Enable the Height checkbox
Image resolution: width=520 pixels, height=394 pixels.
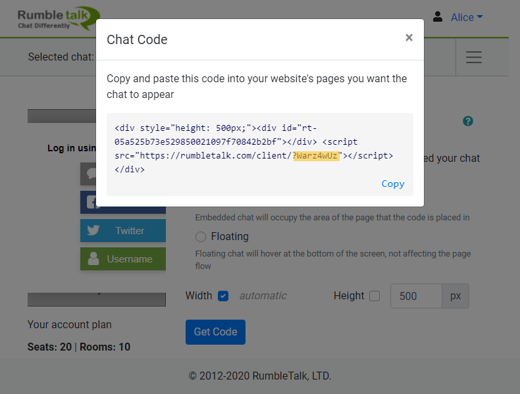[x=375, y=296]
